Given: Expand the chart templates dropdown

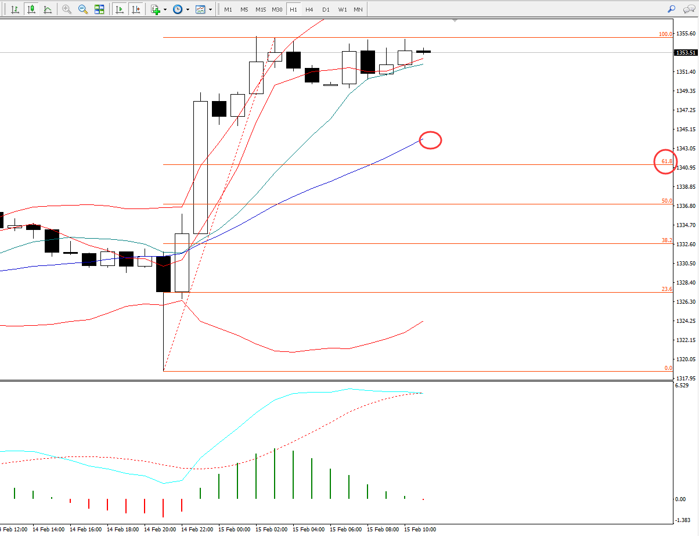Looking at the screenshot, I should pos(210,10).
